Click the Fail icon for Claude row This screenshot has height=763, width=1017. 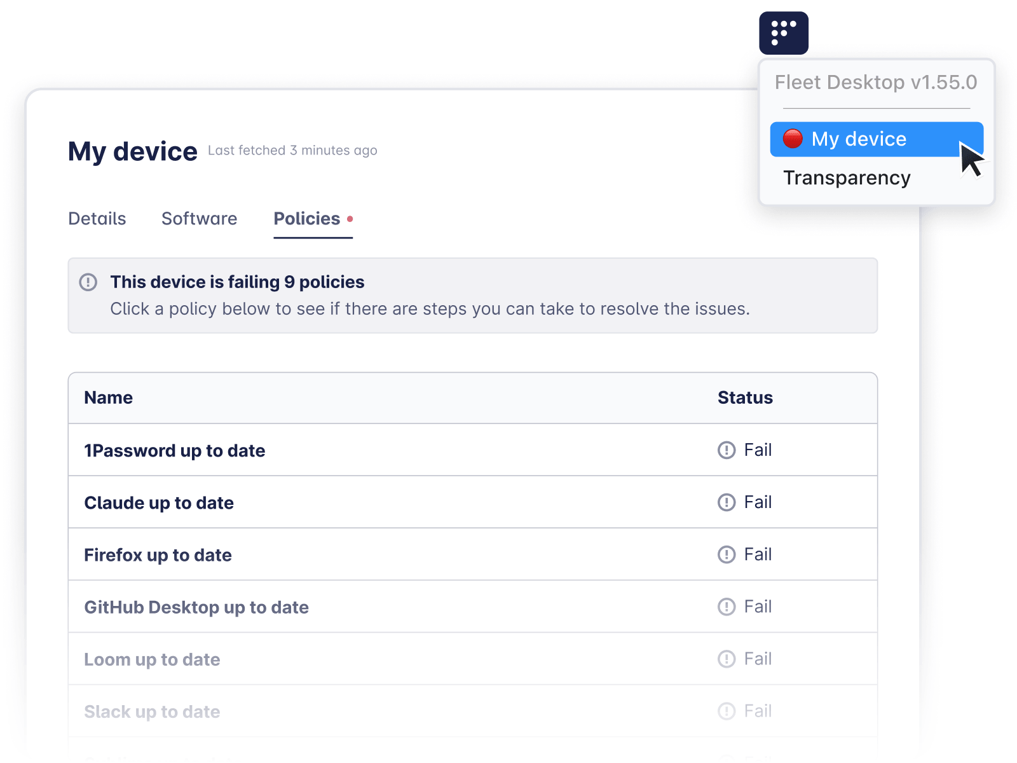[727, 502]
